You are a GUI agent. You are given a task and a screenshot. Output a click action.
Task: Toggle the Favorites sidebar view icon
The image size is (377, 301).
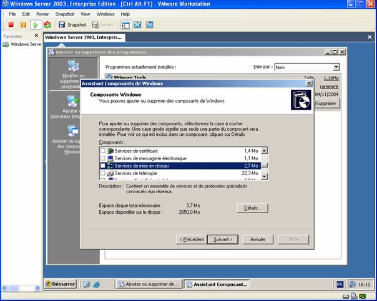coord(126,25)
